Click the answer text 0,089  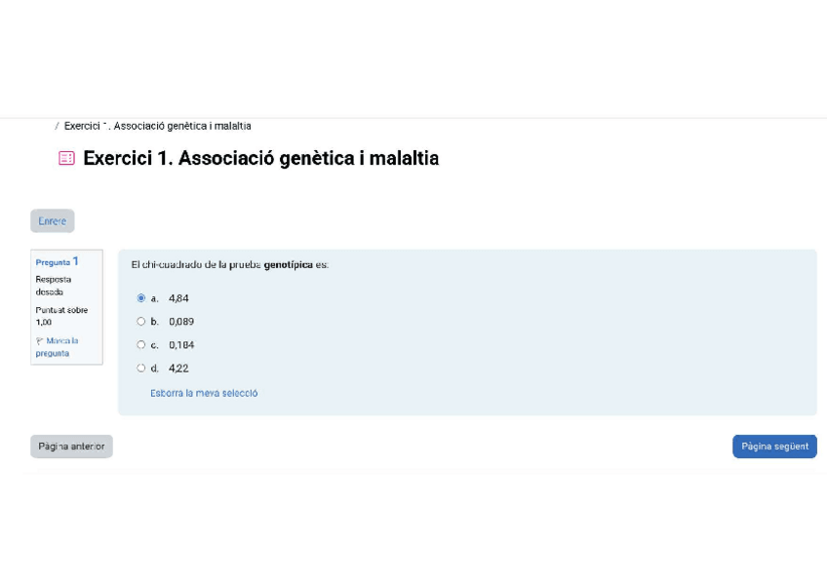[x=181, y=322]
